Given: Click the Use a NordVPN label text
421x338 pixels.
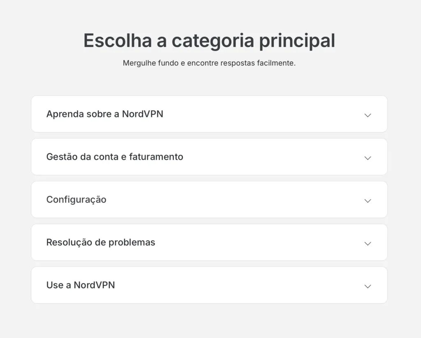Looking at the screenshot, I should [81, 285].
